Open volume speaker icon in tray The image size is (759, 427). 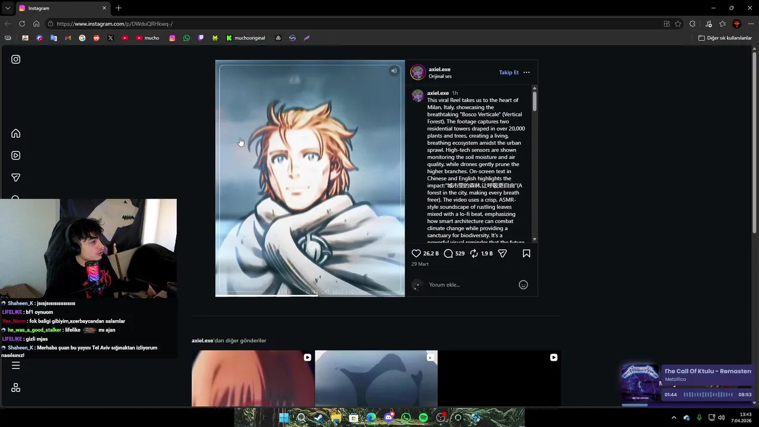(x=721, y=418)
